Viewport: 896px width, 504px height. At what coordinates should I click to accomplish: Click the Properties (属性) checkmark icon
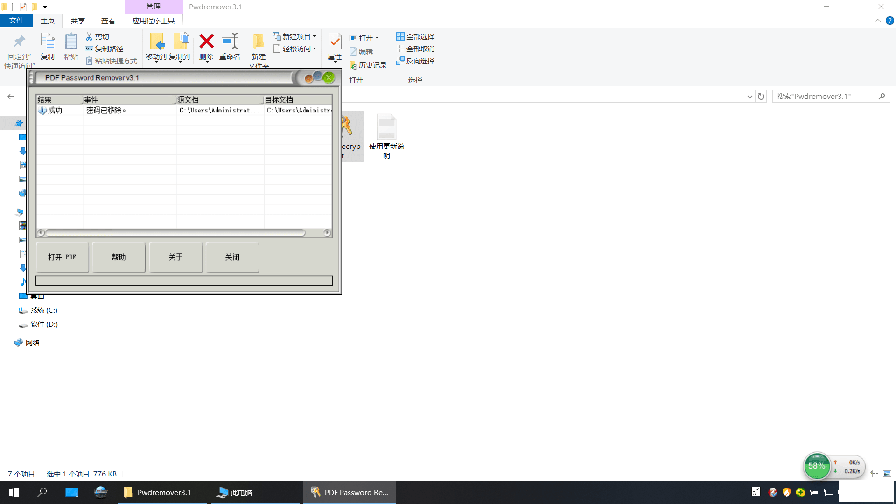[x=335, y=42]
